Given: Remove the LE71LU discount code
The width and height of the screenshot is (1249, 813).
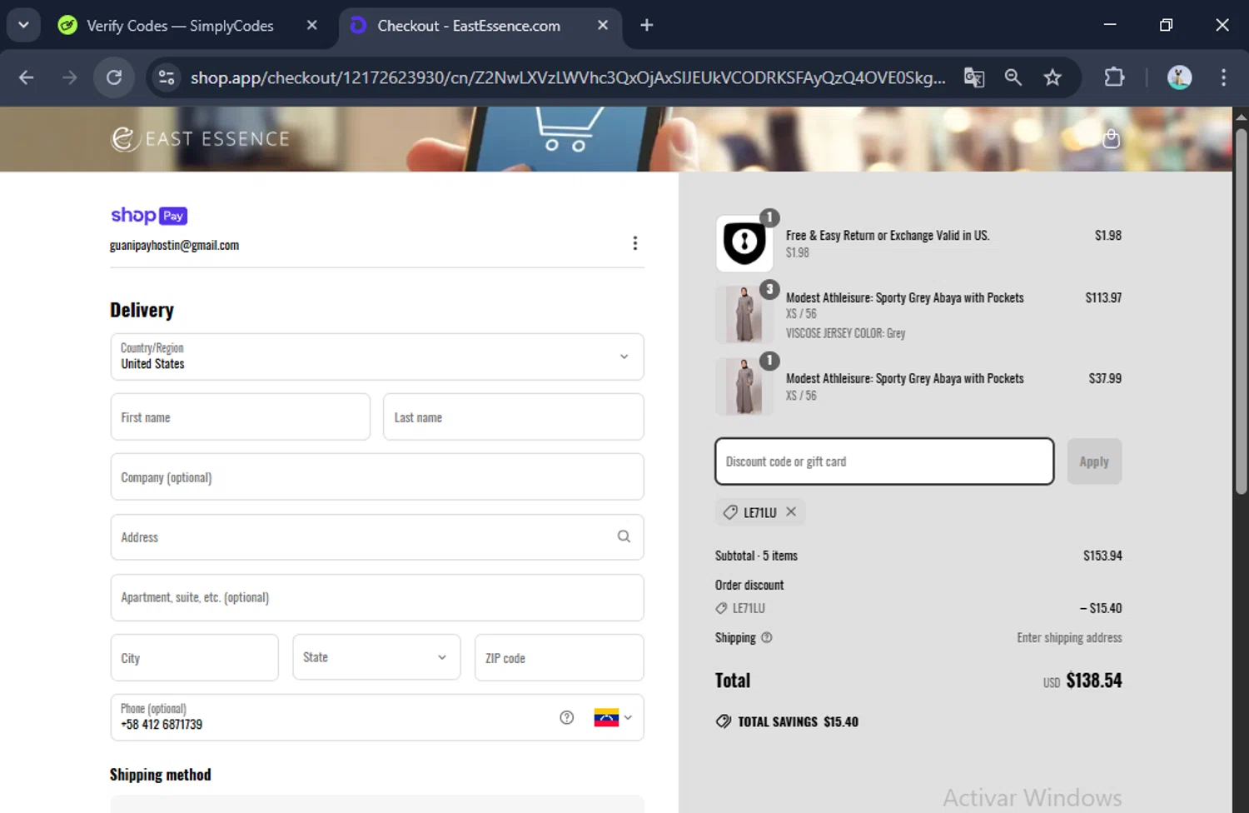Looking at the screenshot, I should click(x=791, y=511).
